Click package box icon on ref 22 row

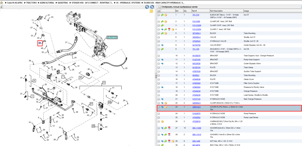(165, 103)
